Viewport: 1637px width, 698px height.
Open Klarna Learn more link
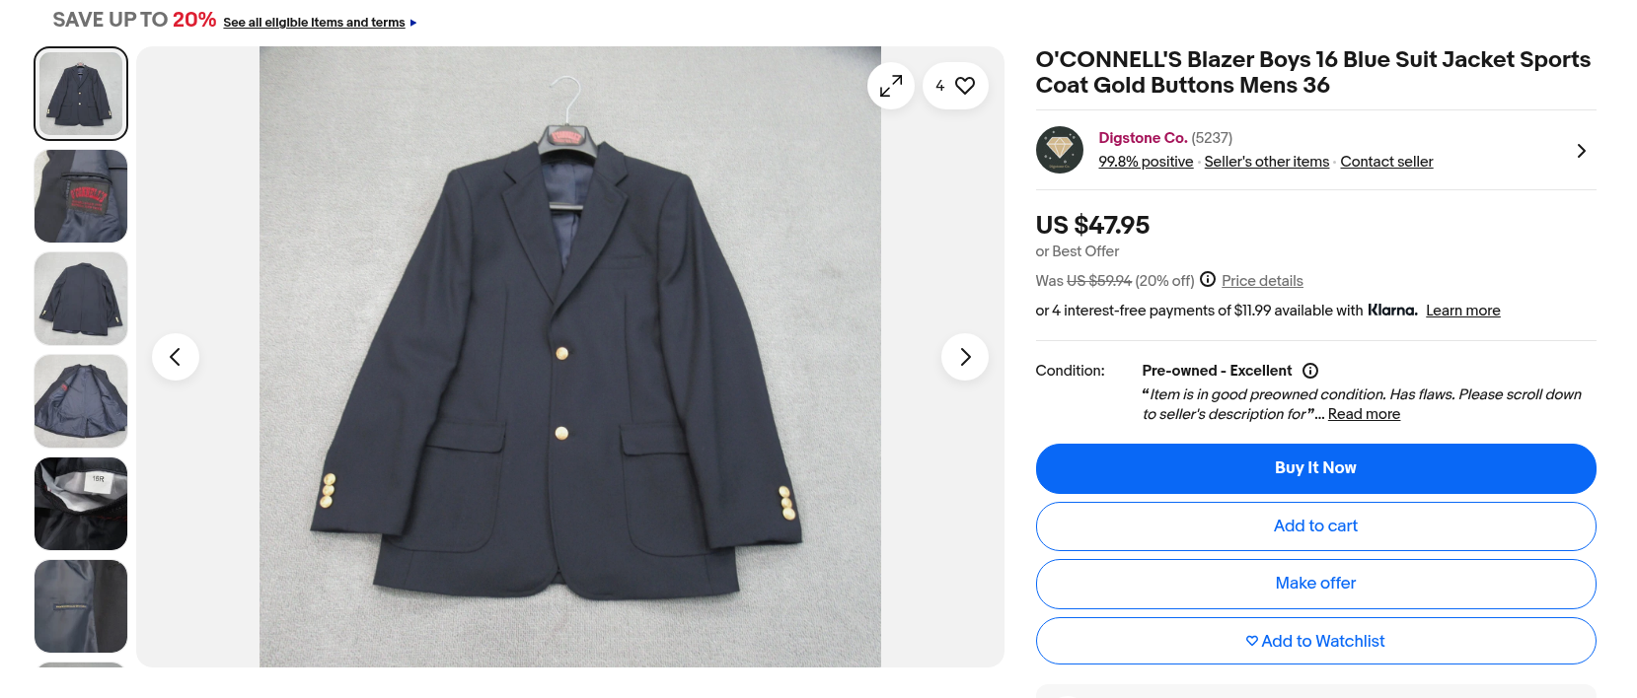point(1462,311)
